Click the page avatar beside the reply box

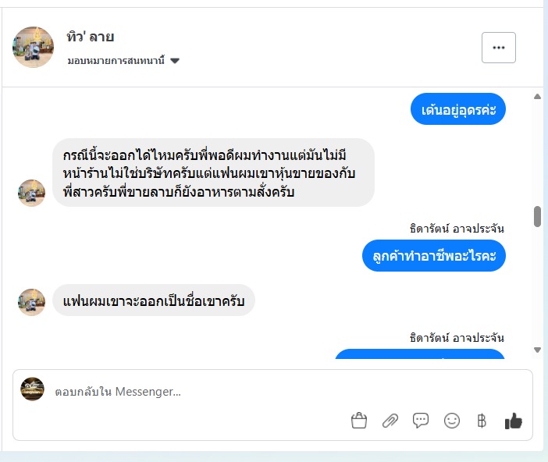click(32, 389)
